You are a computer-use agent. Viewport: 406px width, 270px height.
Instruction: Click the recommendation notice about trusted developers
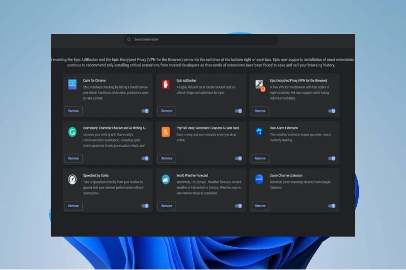pyautogui.click(x=203, y=62)
